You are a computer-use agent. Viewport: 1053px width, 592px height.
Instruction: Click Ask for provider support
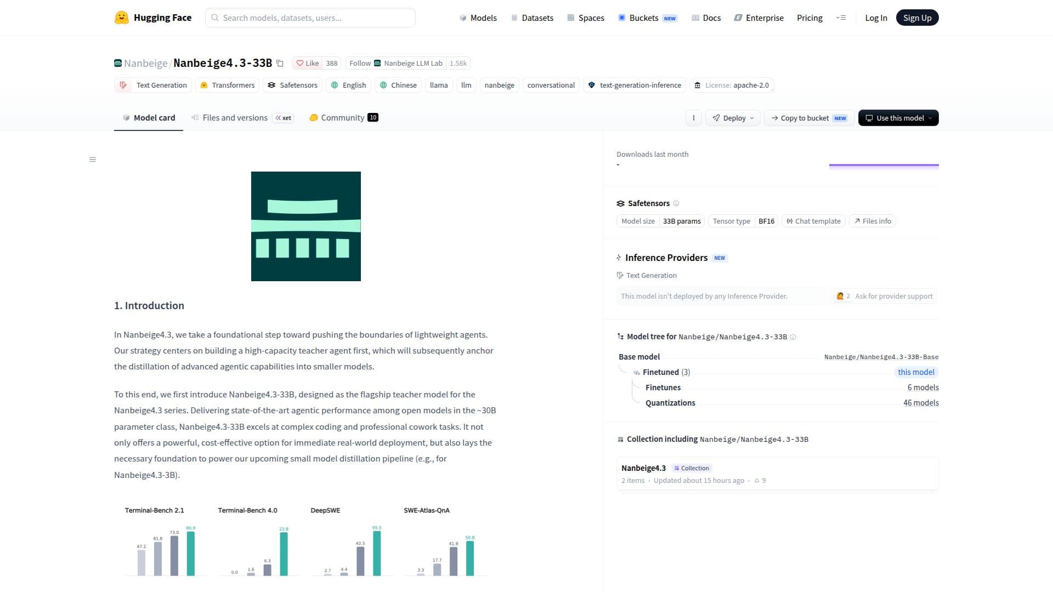(x=884, y=297)
